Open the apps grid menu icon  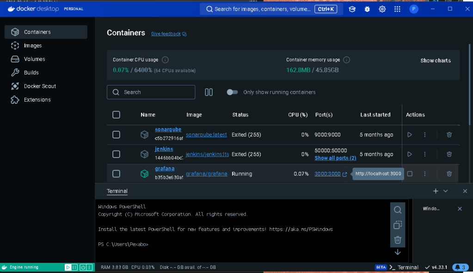click(x=397, y=9)
